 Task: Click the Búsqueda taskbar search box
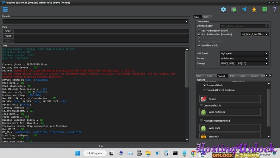(x=95, y=153)
